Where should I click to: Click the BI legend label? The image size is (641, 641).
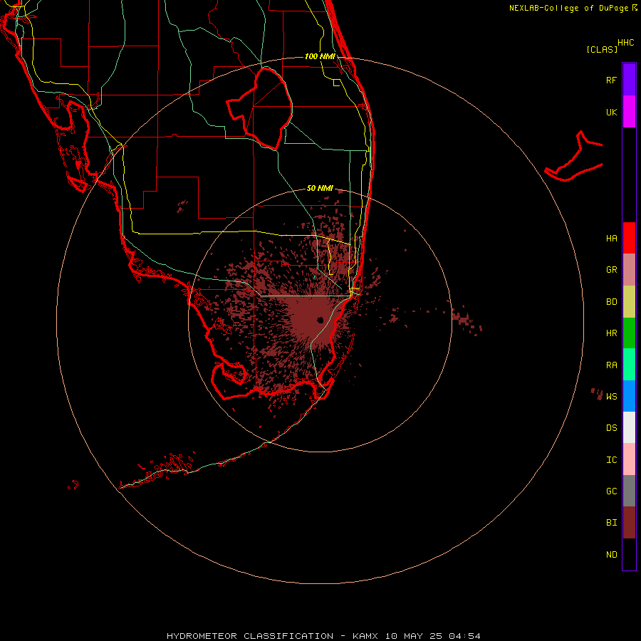point(611,523)
